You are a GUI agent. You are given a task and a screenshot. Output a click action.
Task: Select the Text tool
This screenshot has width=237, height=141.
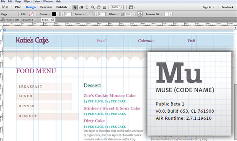coord(87,7)
